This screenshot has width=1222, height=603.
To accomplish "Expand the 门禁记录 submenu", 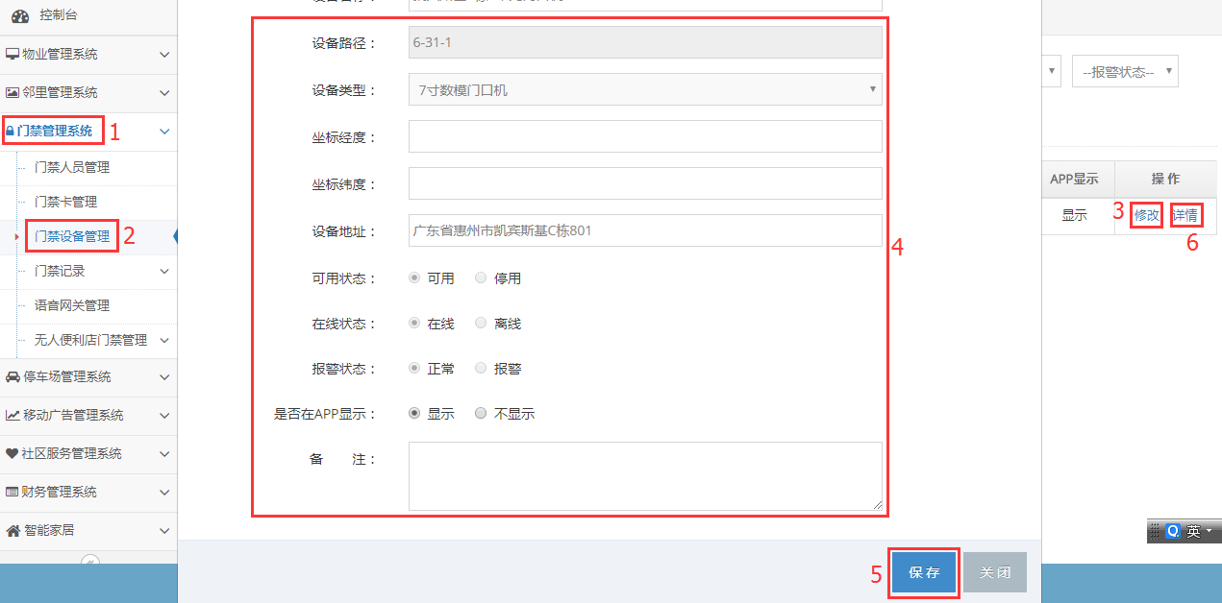I will point(164,272).
